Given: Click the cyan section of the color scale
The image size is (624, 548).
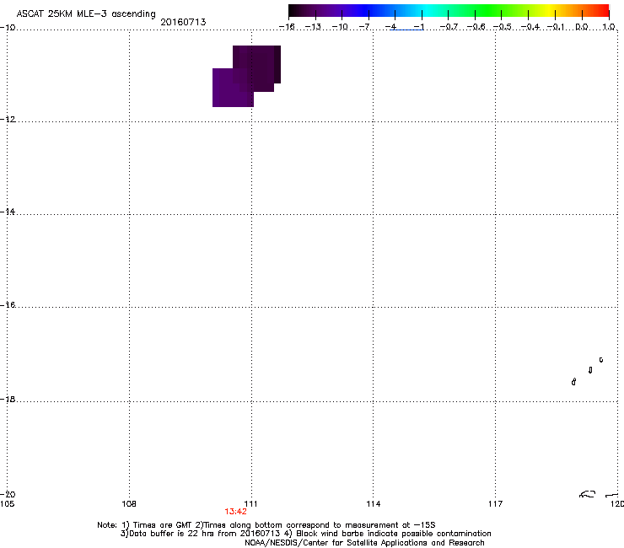Looking at the screenshot, I should coord(428,11).
